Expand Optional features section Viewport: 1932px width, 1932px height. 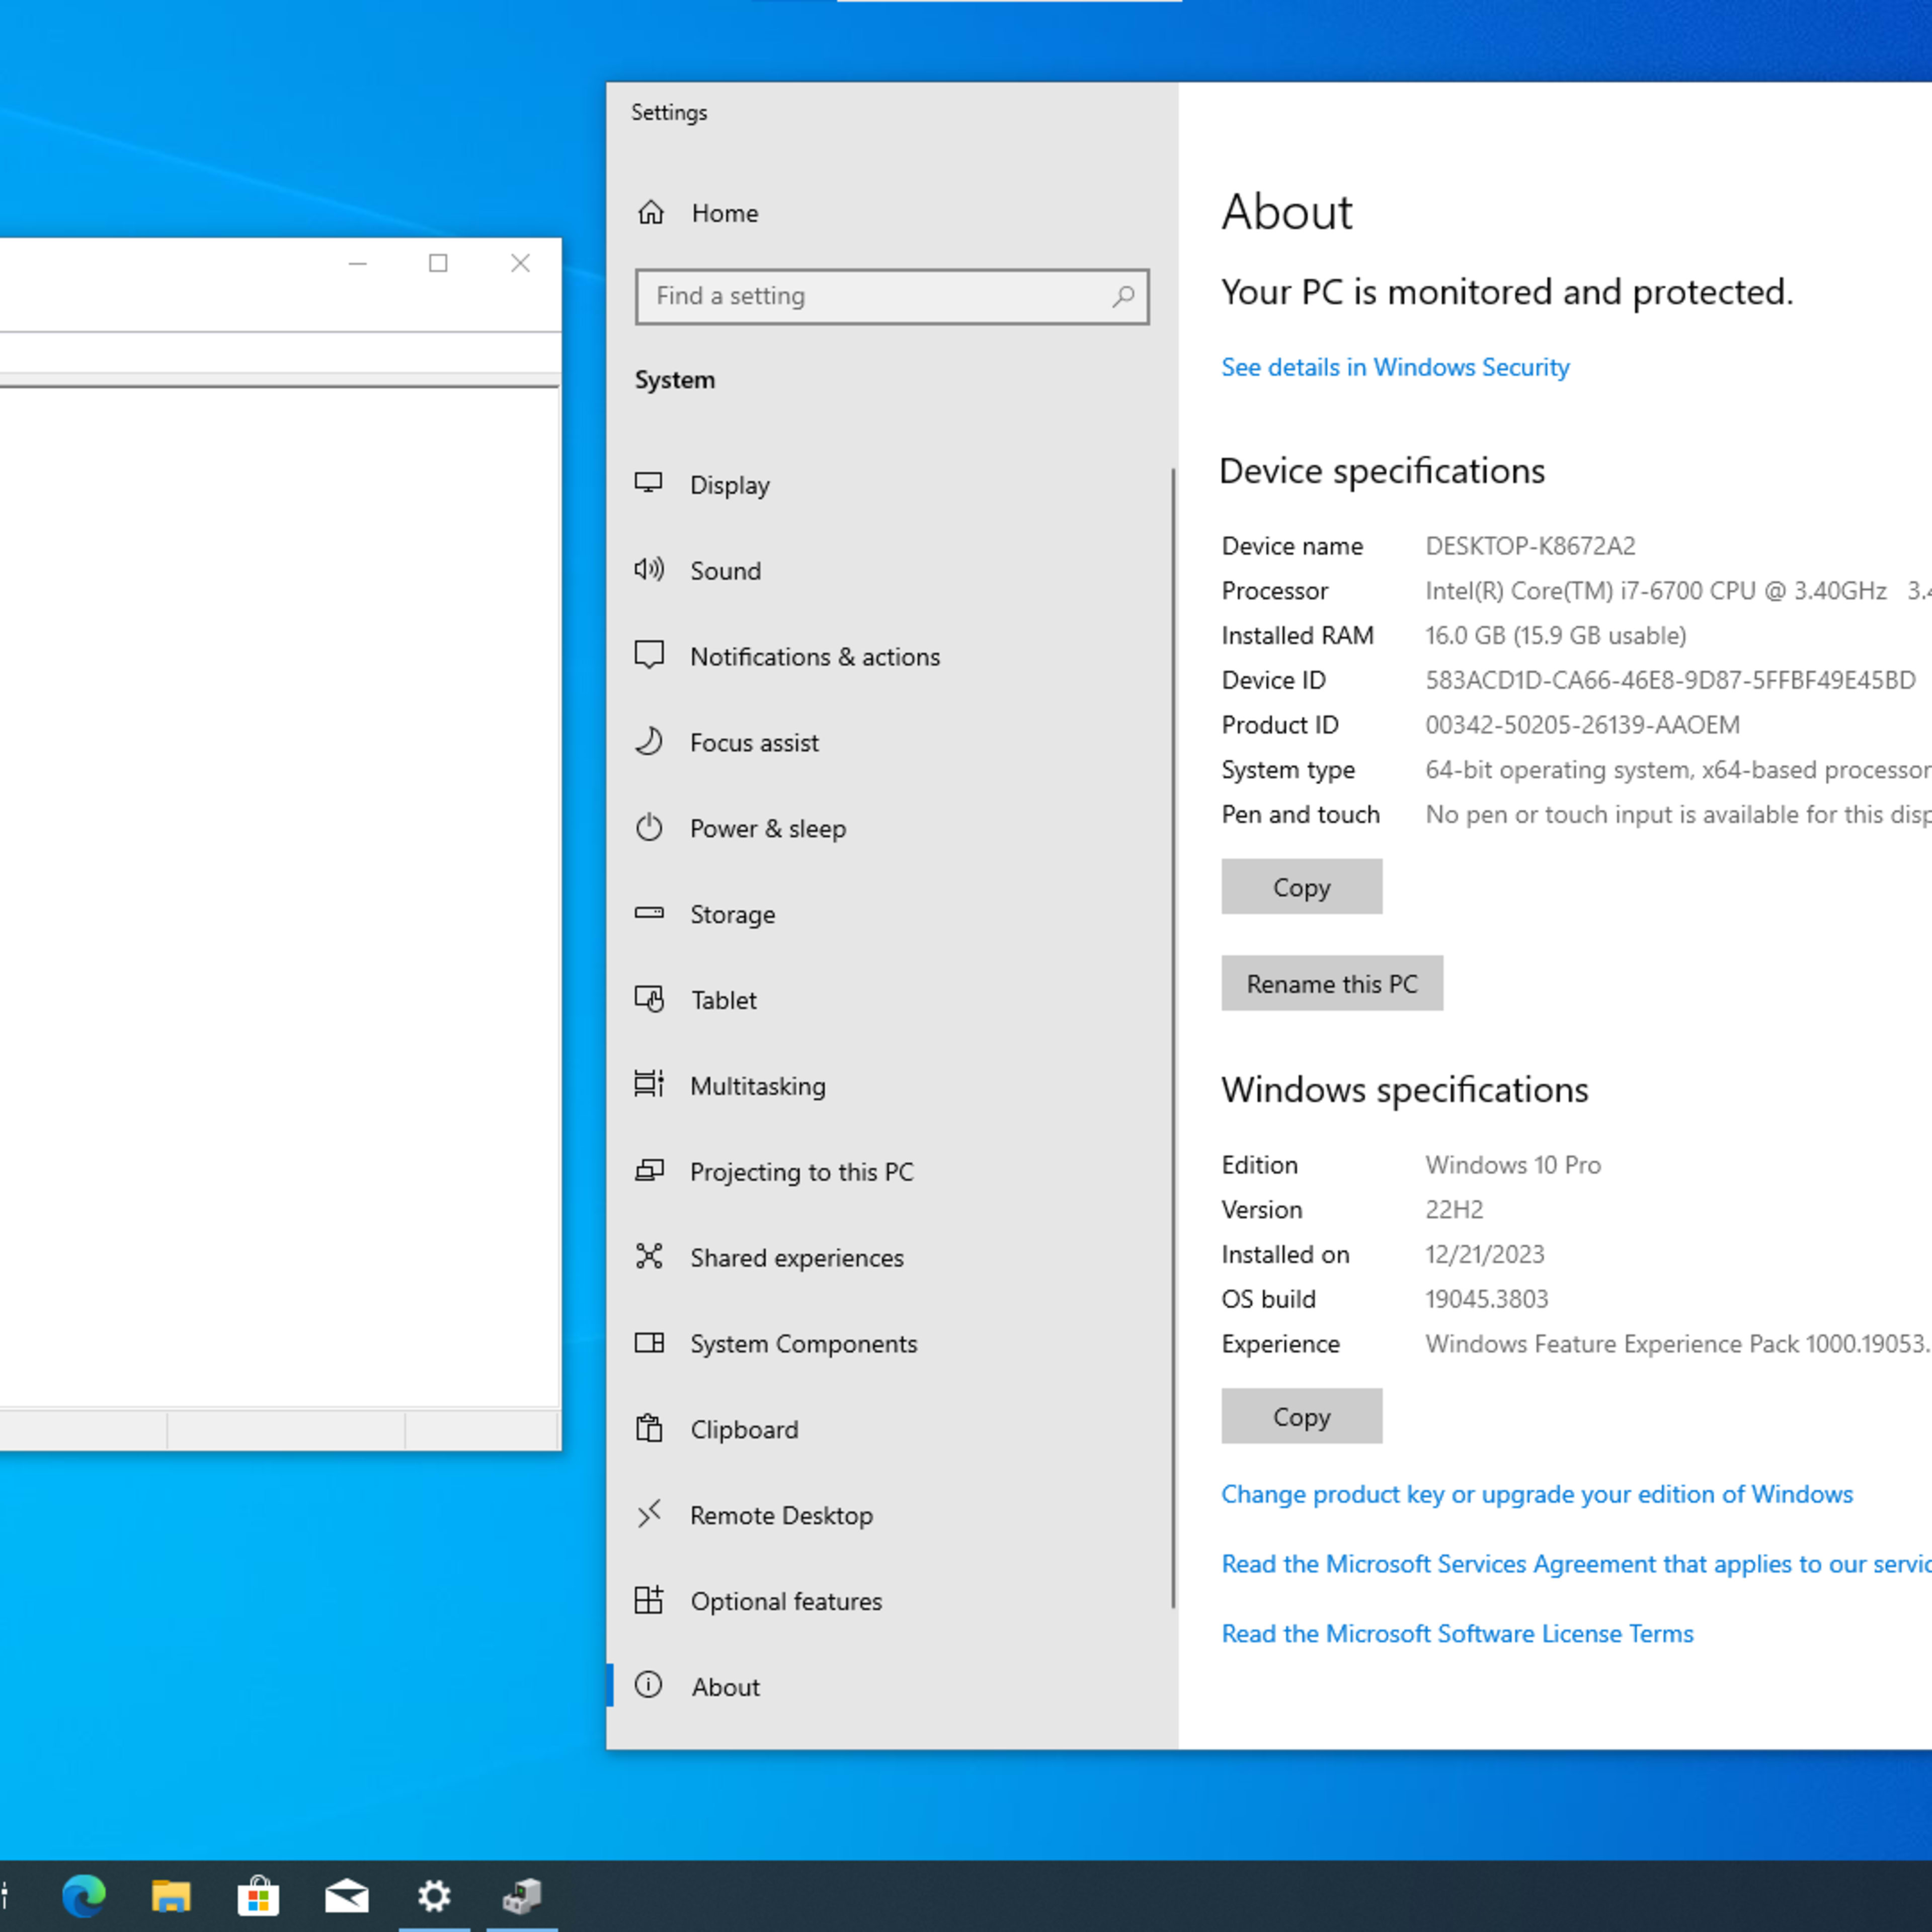coord(785,1599)
